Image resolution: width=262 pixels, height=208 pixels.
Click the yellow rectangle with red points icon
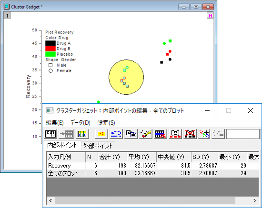pos(101,134)
